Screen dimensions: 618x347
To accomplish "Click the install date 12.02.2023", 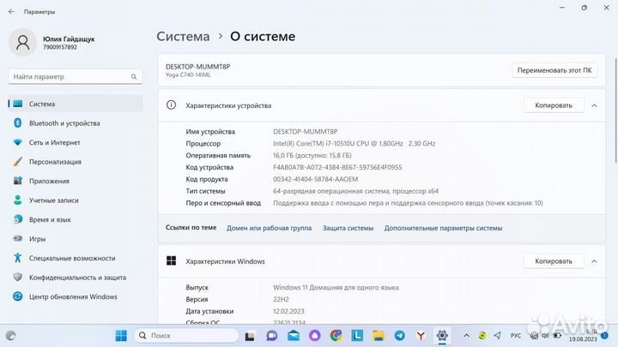I will tap(288, 311).
